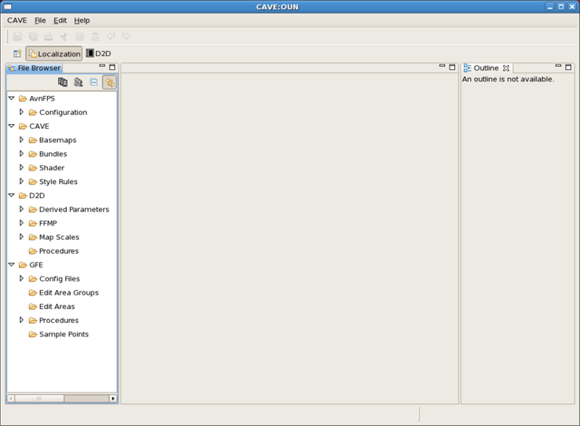Screen dimensions: 580x426
Task: Switch to the Localization perspective
Action: coord(54,53)
